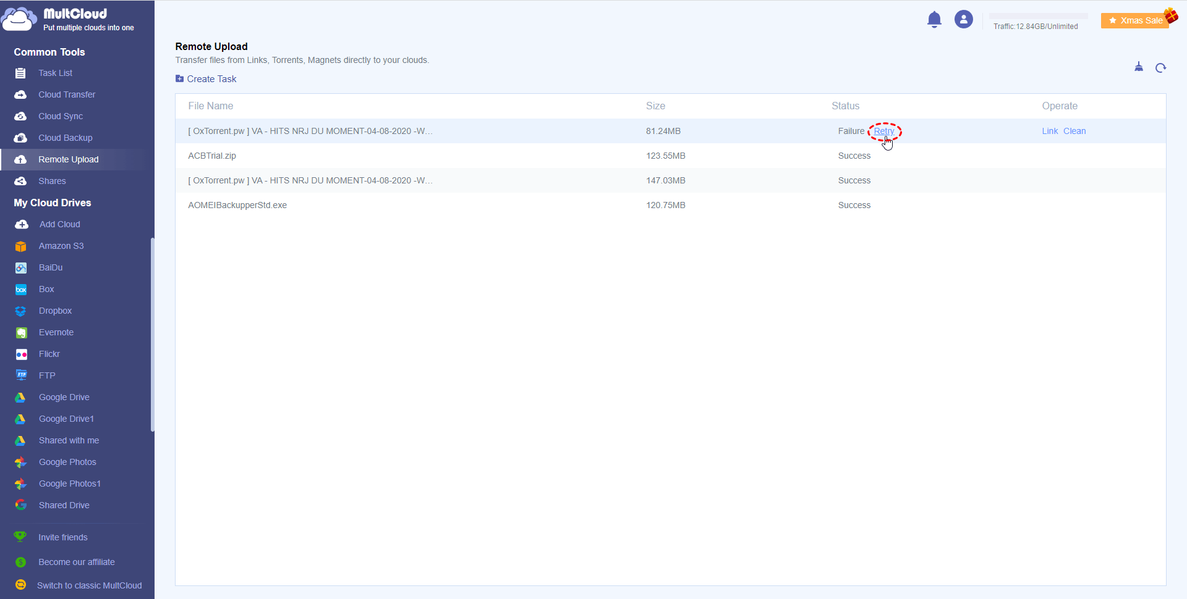Click the Failure status text
1187x599 pixels.
click(851, 131)
